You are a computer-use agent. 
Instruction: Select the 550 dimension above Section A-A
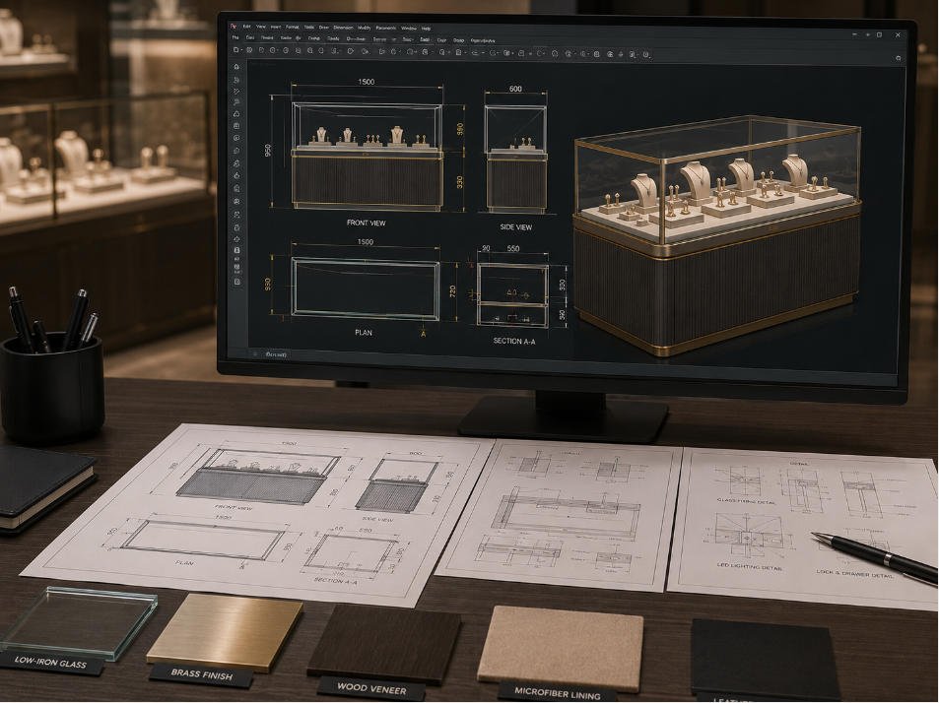tap(513, 248)
